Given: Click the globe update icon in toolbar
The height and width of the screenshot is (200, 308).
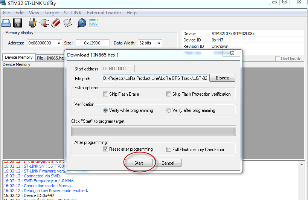Looking at the screenshot, I should pos(82,23).
